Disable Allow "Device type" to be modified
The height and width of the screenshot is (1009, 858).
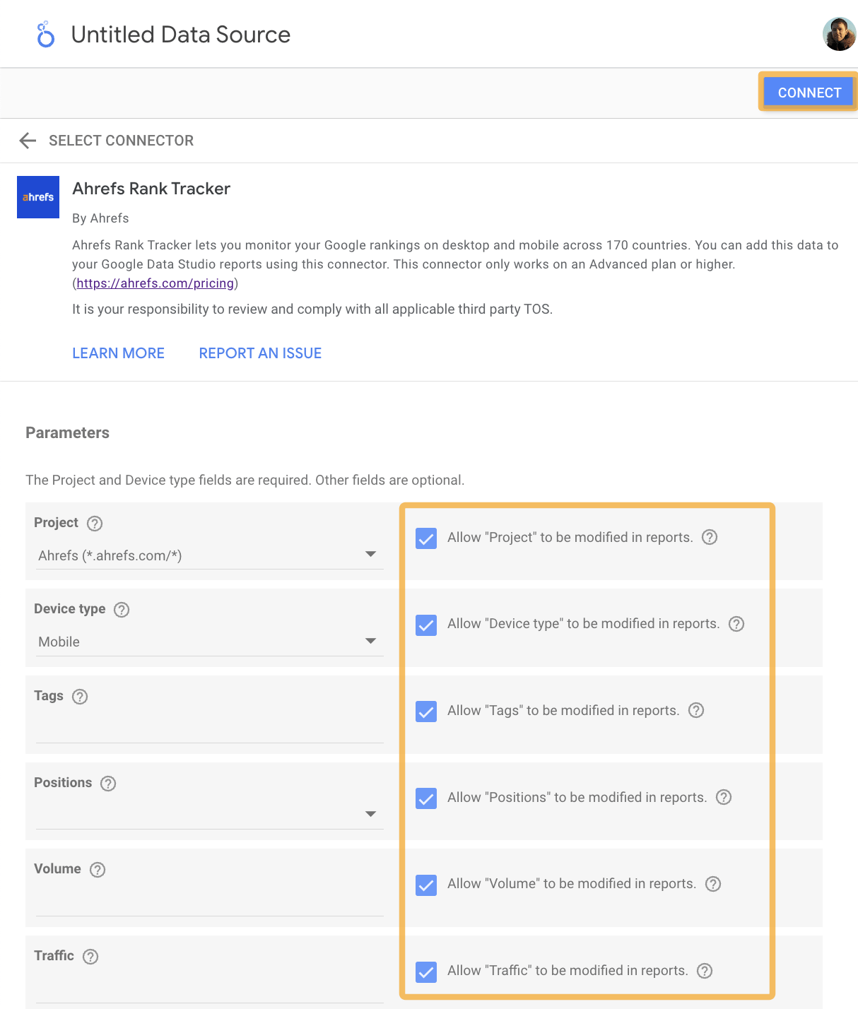[x=425, y=625]
